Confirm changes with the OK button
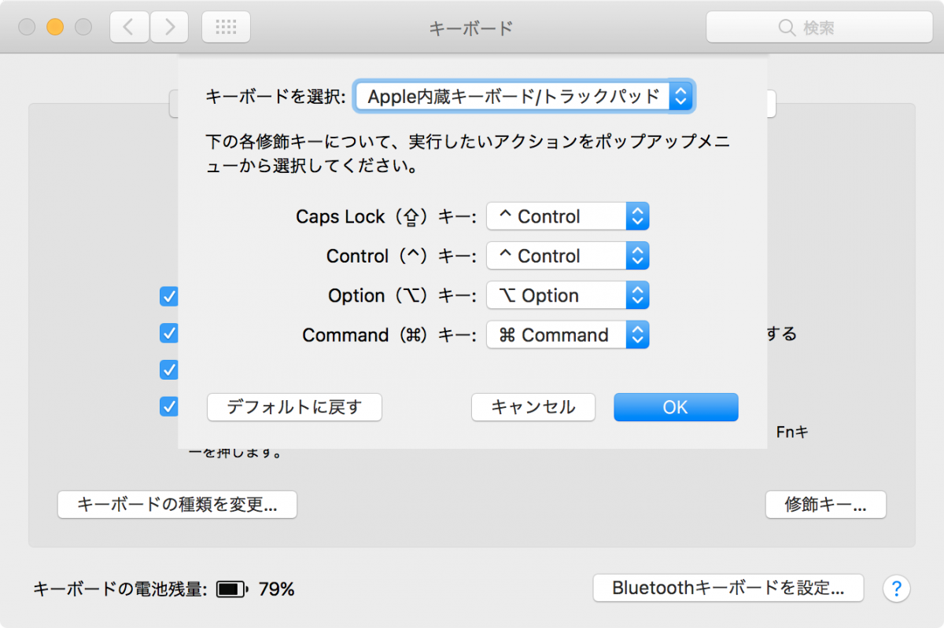The width and height of the screenshot is (944, 628). [675, 407]
